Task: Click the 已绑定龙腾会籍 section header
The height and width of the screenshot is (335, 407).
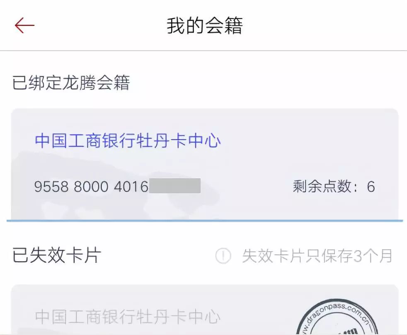Action: click(x=71, y=83)
